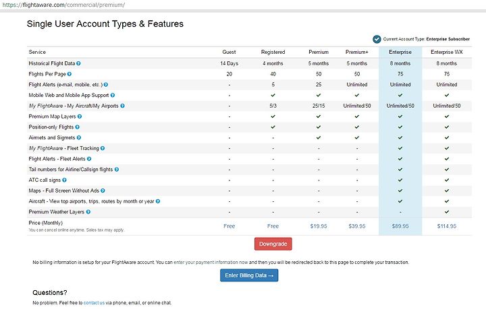The width and height of the screenshot is (486, 309).
Task: Open the contact us link
Action: [x=94, y=303]
